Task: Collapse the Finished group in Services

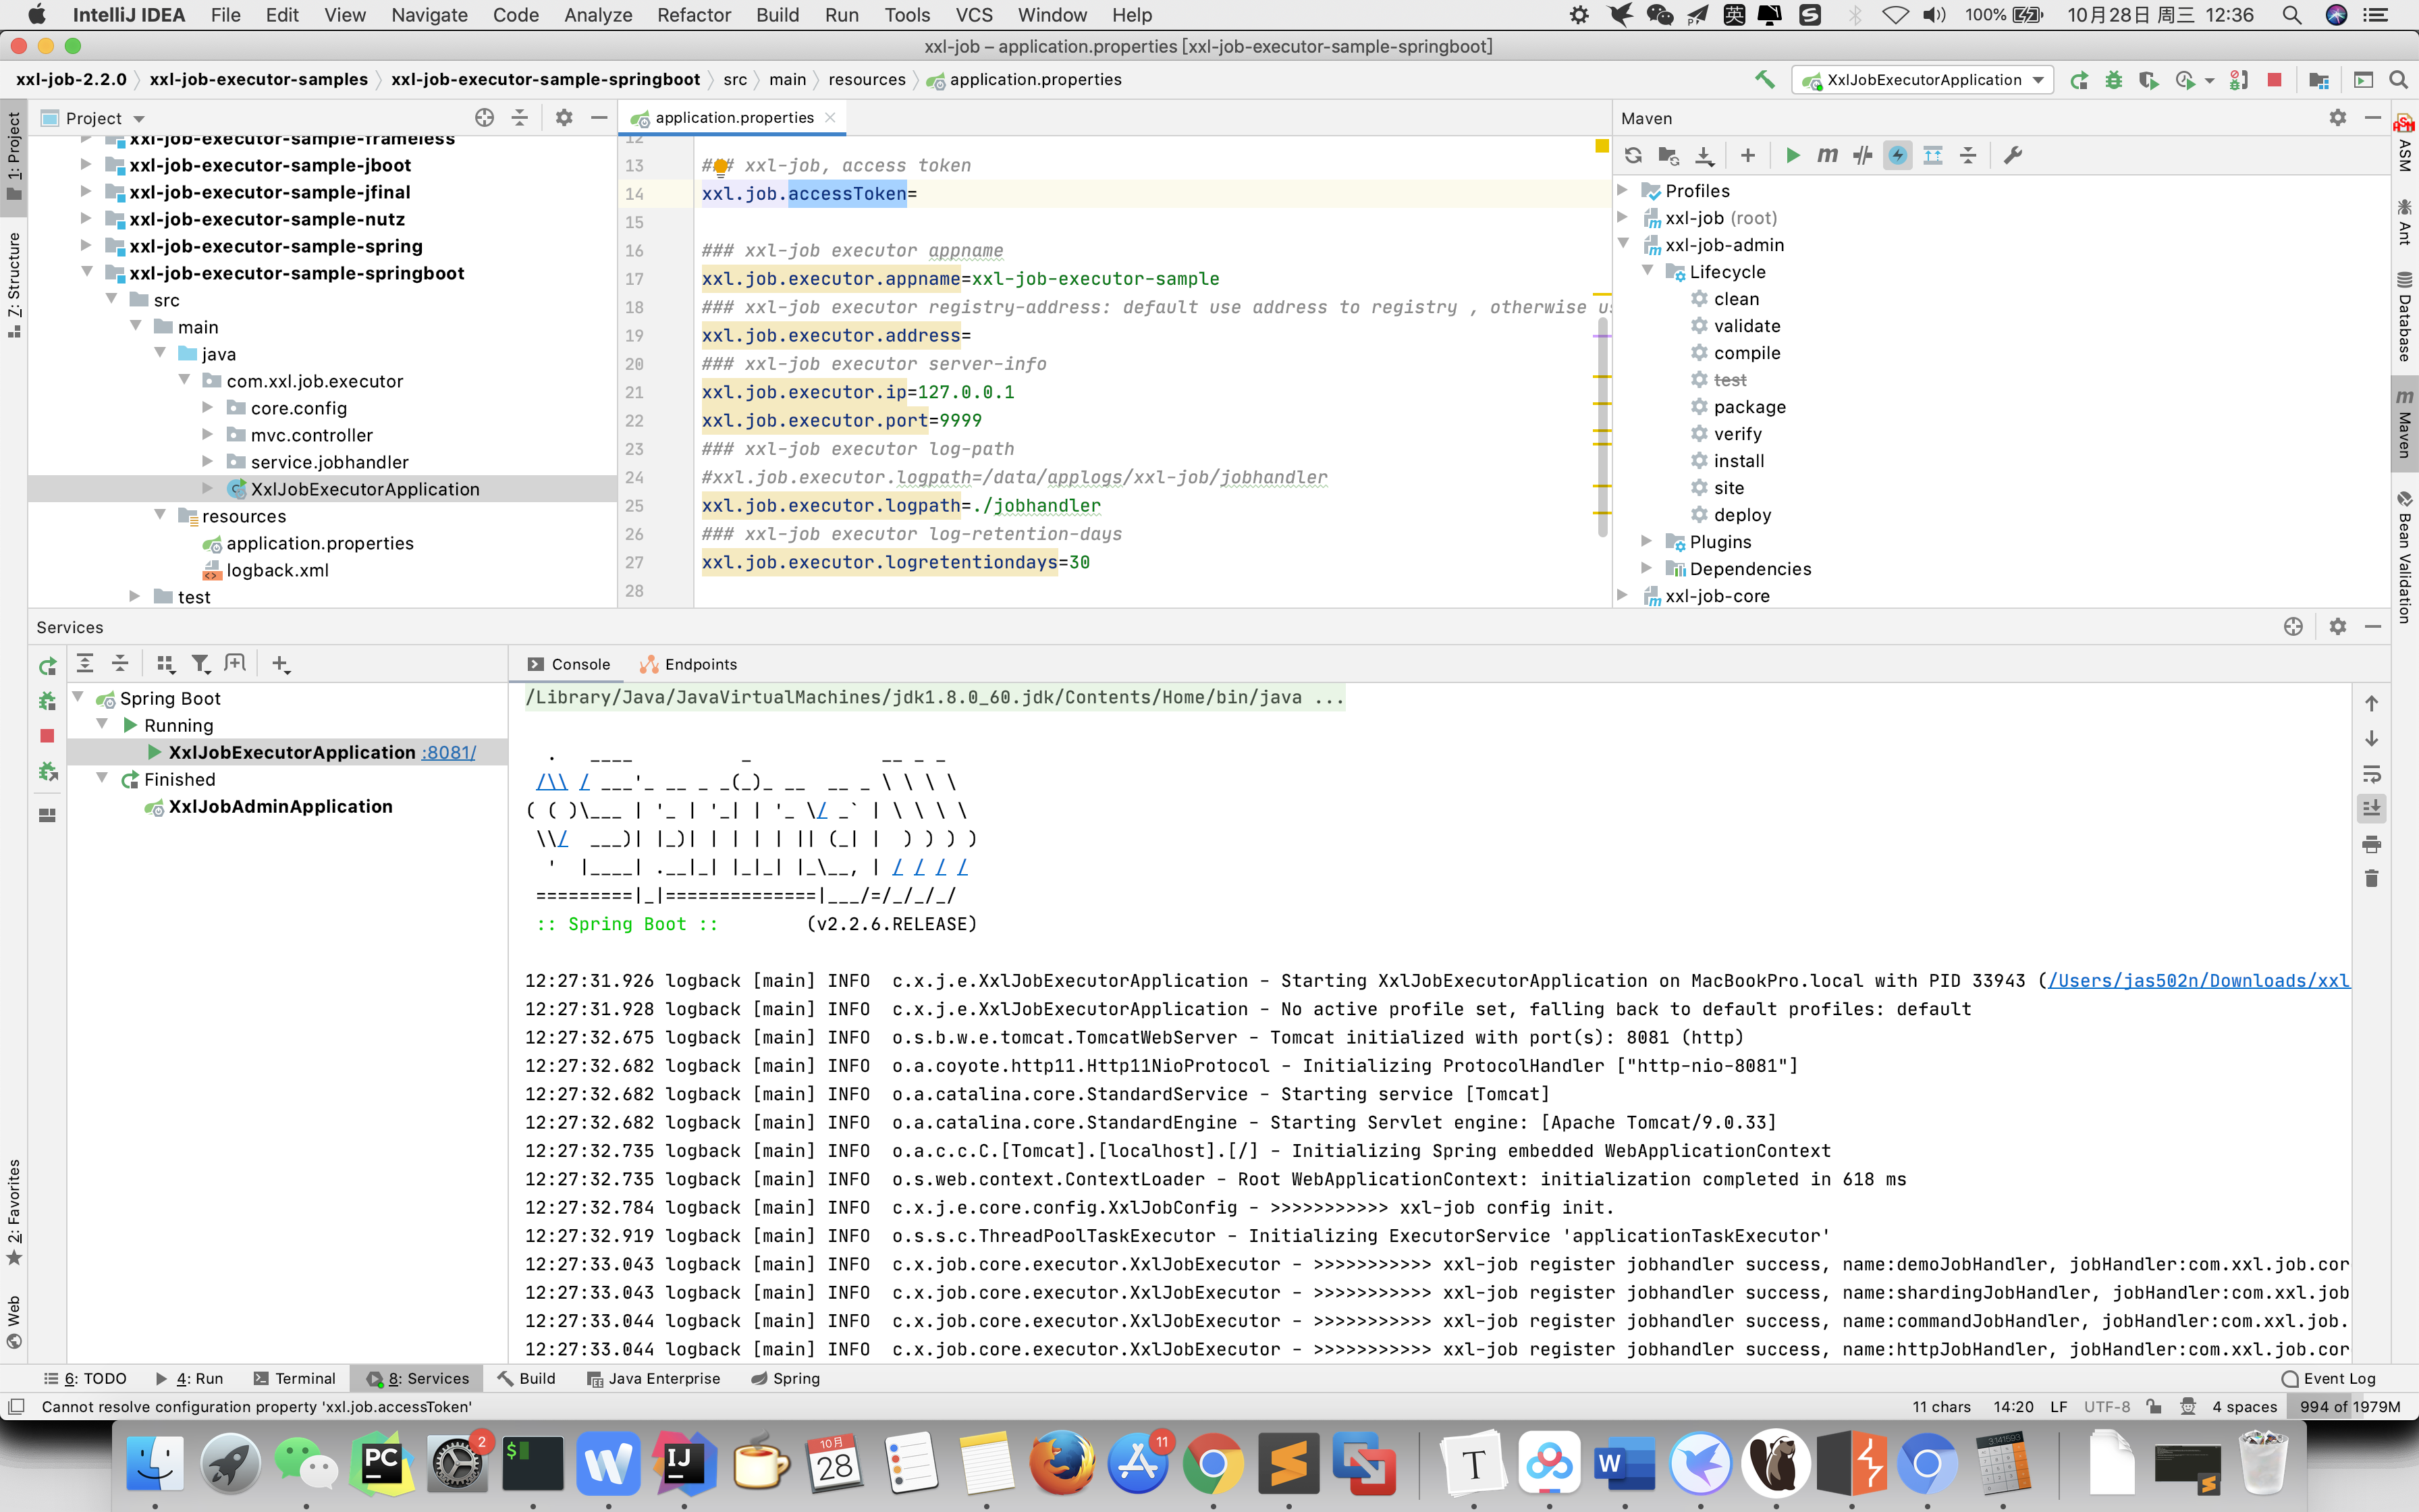Action: coord(102,778)
